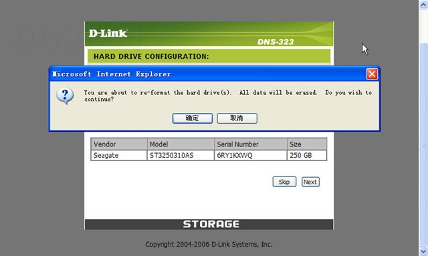Screen dimensions: 428x256
Task: Click the HARD DRIVE CONFIGURATION heading
Action: click(151, 57)
